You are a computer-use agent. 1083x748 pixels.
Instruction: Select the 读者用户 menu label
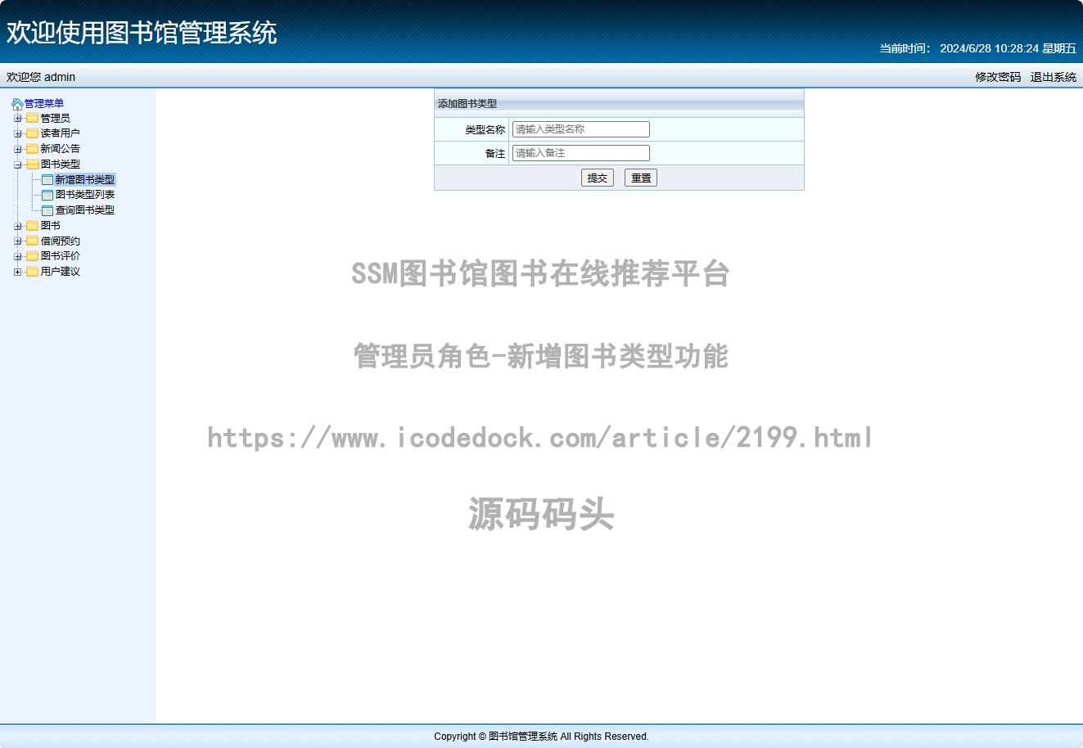pyautogui.click(x=61, y=133)
